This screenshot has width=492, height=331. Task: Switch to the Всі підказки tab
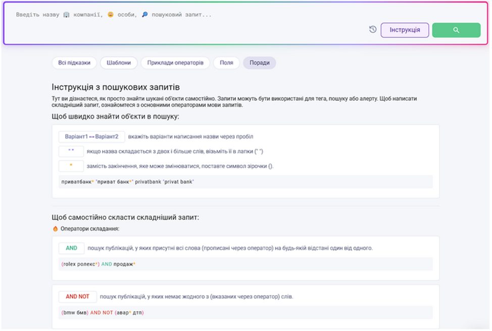74,63
